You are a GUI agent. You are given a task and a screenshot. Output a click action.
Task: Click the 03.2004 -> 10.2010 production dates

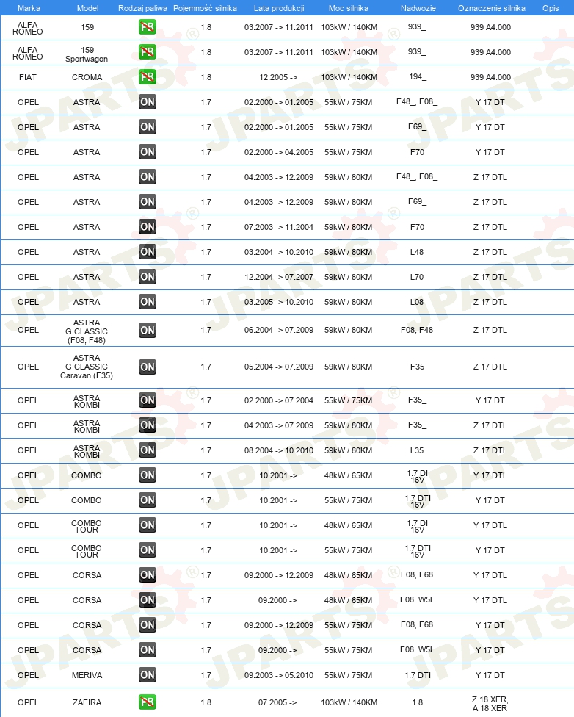point(279,252)
